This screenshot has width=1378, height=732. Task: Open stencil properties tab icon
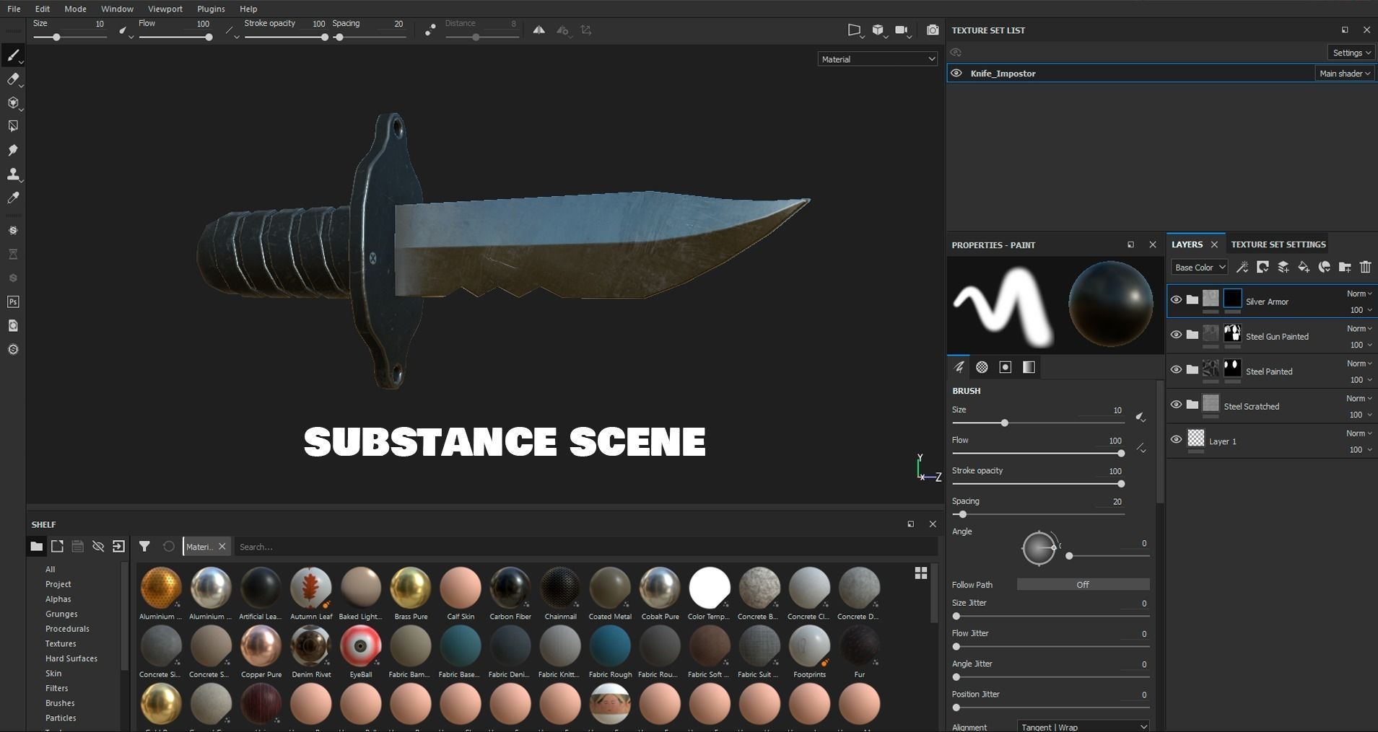click(1005, 368)
